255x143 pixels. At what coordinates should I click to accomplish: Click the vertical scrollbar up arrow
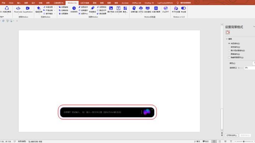pyautogui.click(x=222, y=24)
